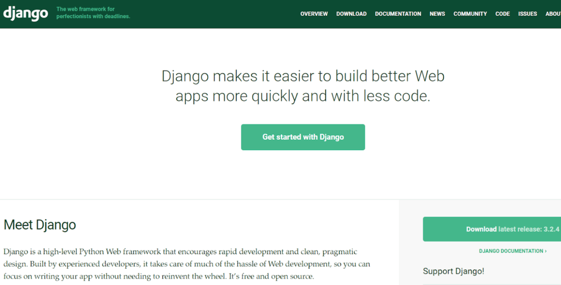The height and width of the screenshot is (285, 561).
Task: Open the Overview menu item
Action: click(314, 14)
